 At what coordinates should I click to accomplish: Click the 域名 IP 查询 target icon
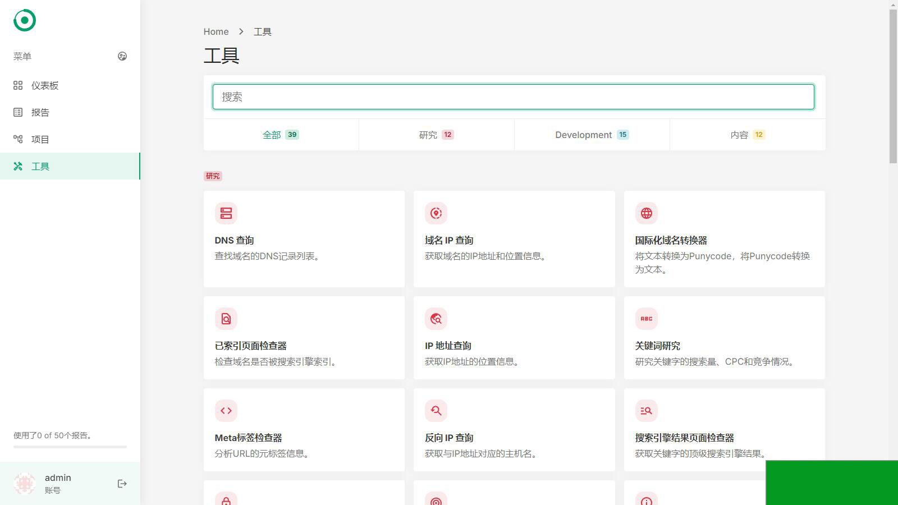coord(436,213)
